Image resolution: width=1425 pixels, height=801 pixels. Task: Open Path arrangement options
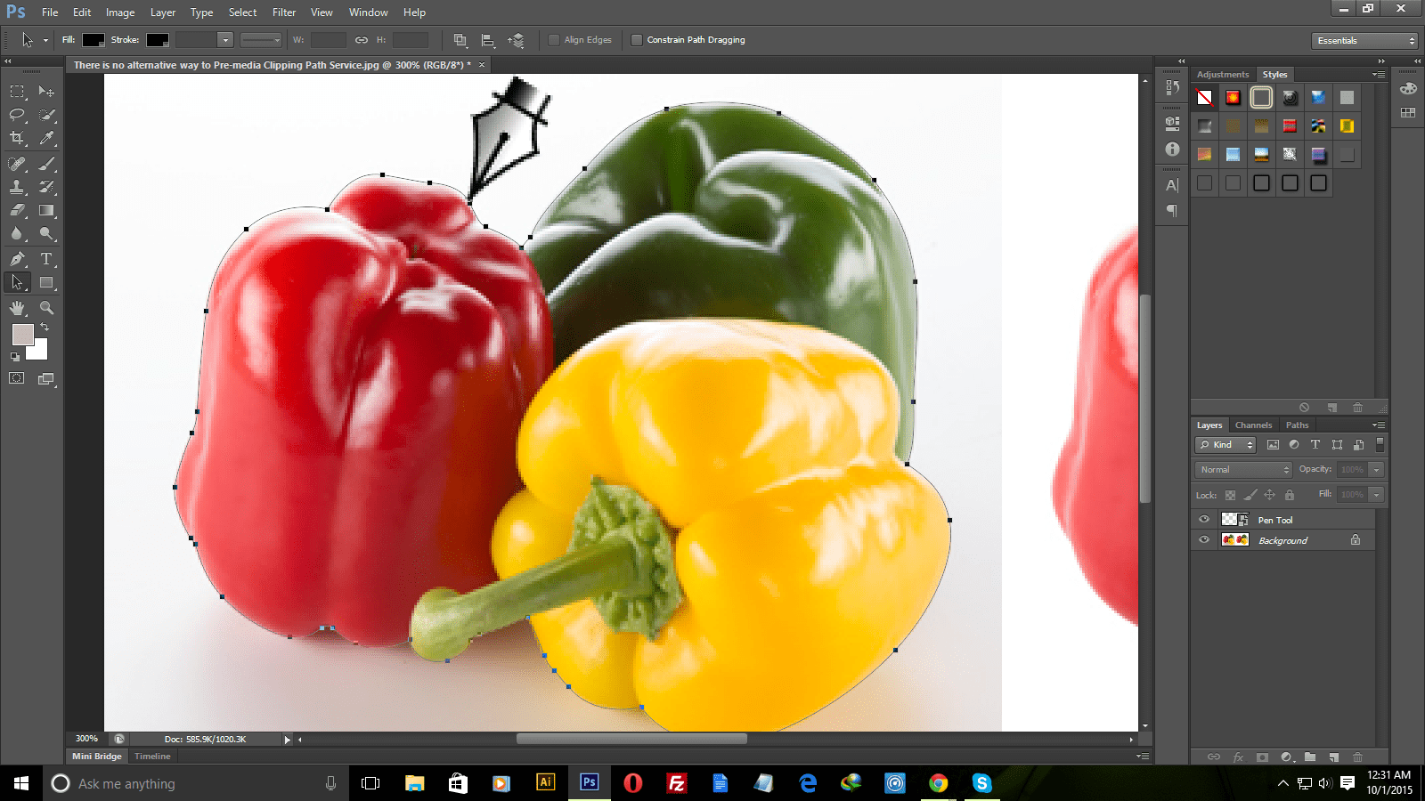pyautogui.click(x=516, y=40)
